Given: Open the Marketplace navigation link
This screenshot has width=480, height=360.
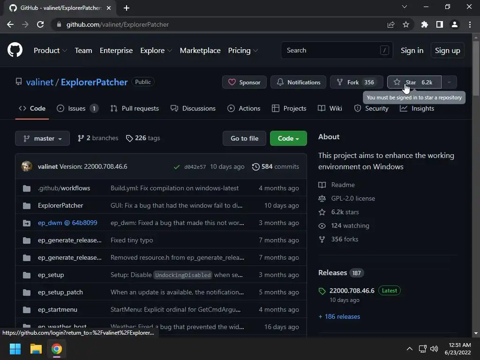Looking at the screenshot, I should [200, 51].
